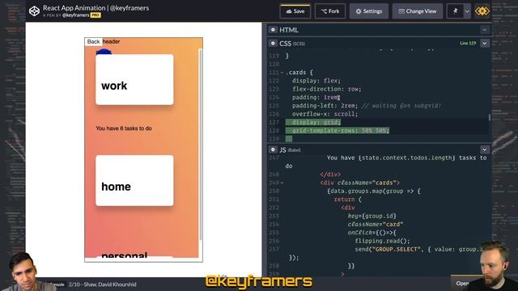Click the 'header' text in the preview

112,41
